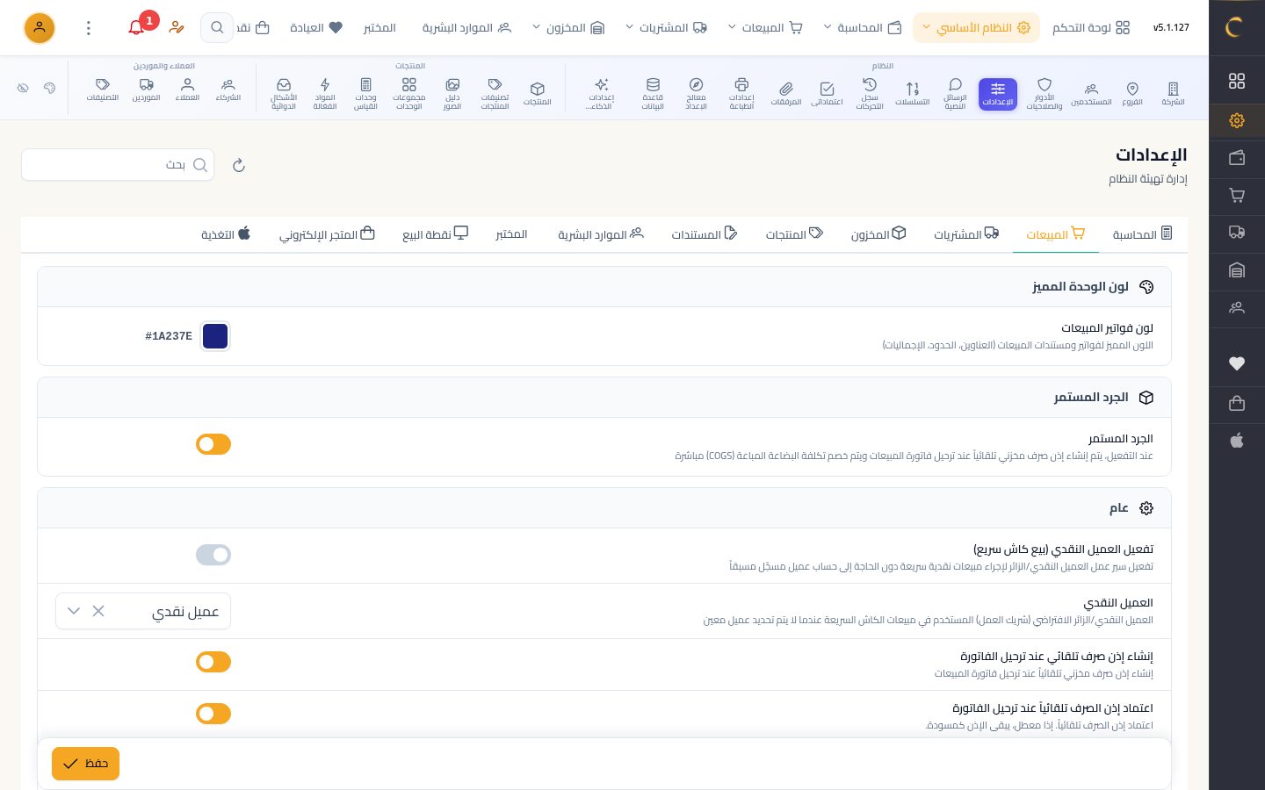Viewport: 1265px width, 790px height.
Task: Open اعتماداتي approvals checkbox icon
Action: click(827, 94)
